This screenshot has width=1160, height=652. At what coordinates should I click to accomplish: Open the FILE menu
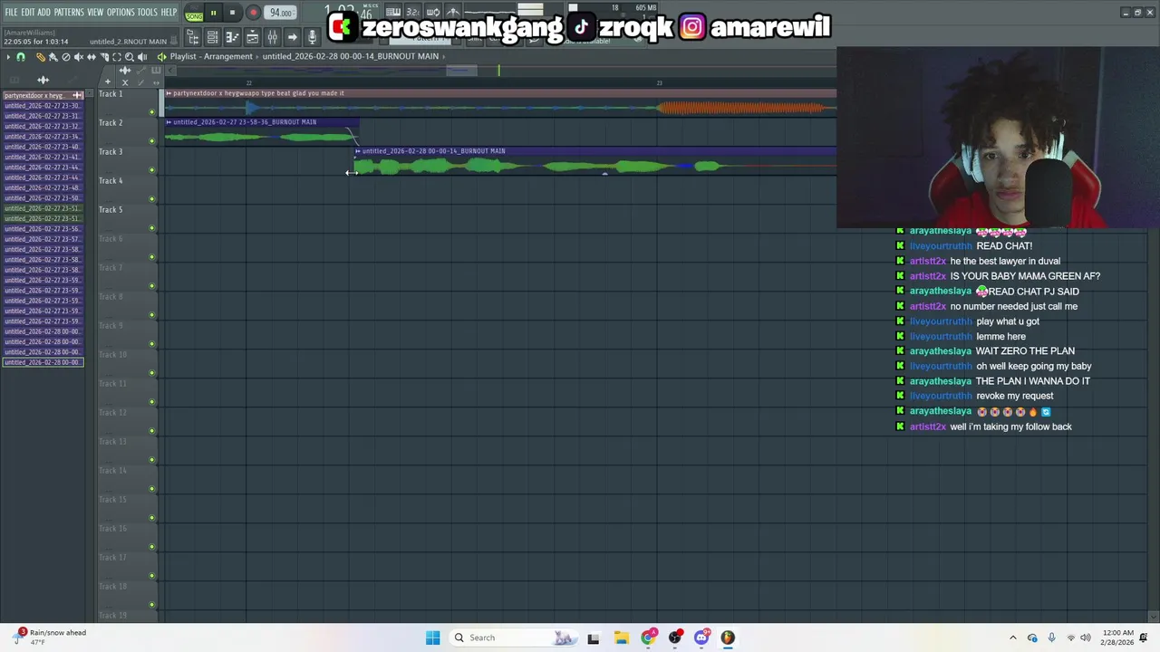pos(11,12)
